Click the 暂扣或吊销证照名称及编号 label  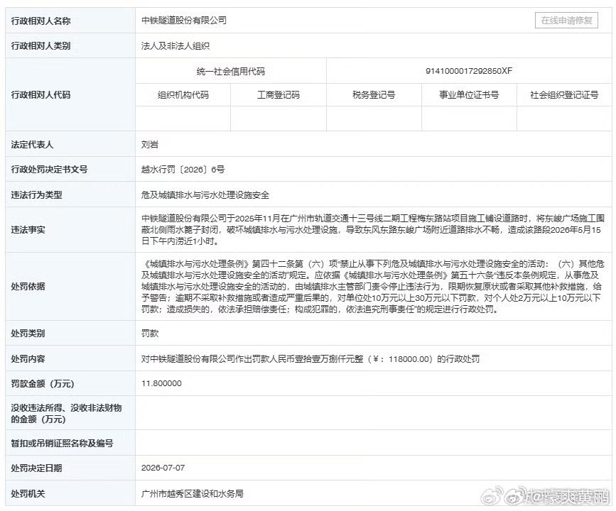coord(62,444)
